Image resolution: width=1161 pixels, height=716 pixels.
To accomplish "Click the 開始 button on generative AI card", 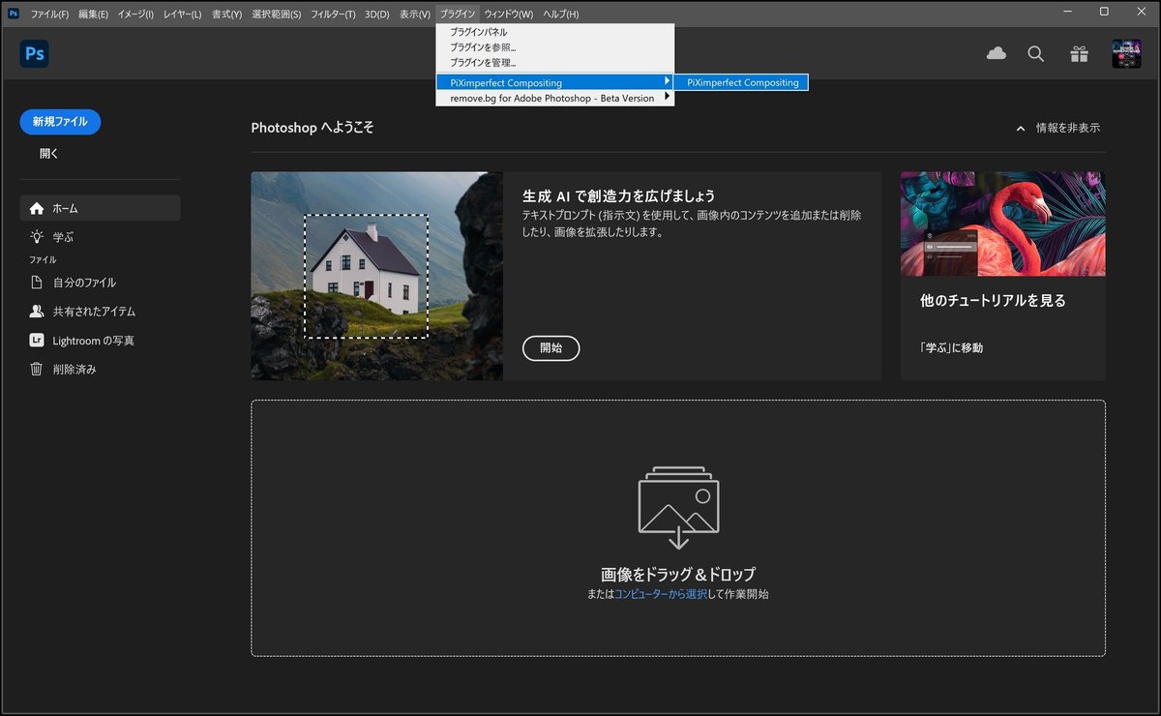I will tap(551, 348).
